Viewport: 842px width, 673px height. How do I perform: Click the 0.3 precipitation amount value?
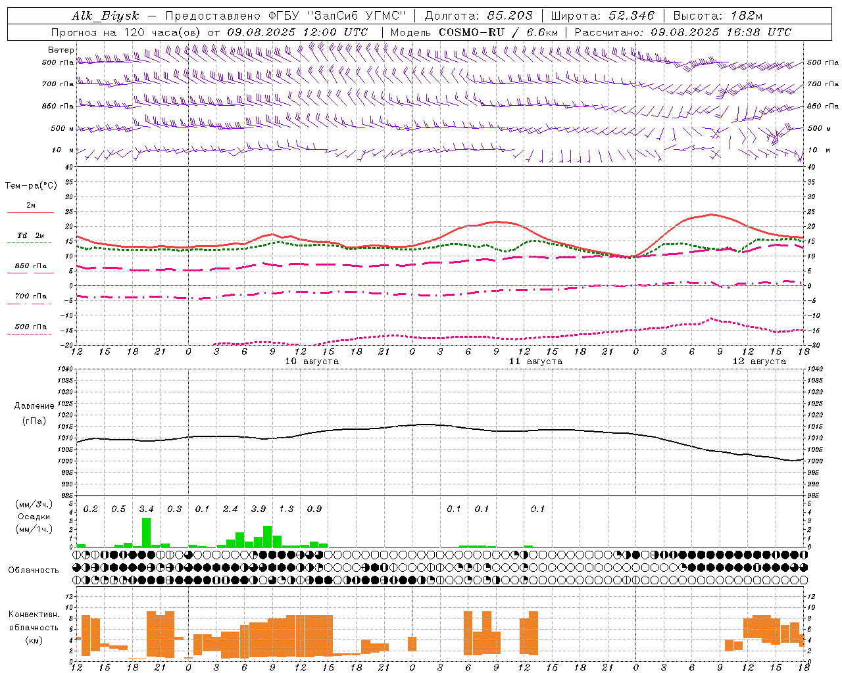[174, 509]
